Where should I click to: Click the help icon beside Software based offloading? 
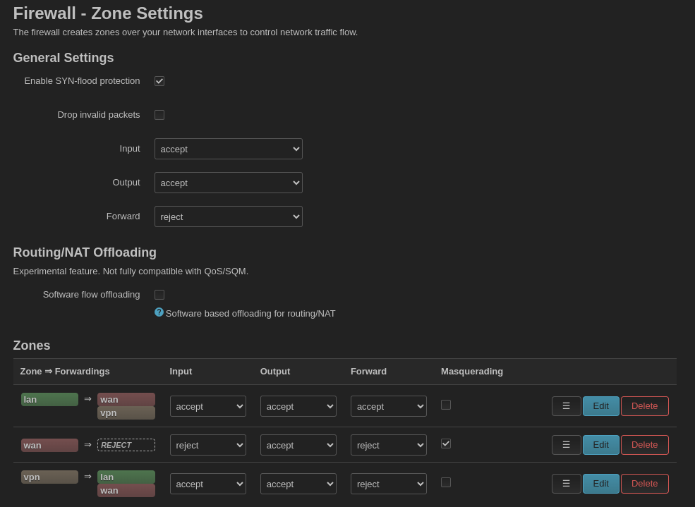click(159, 312)
